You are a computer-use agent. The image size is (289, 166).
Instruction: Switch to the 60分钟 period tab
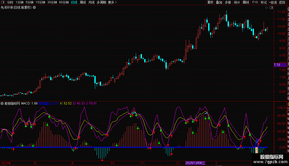[64, 2]
